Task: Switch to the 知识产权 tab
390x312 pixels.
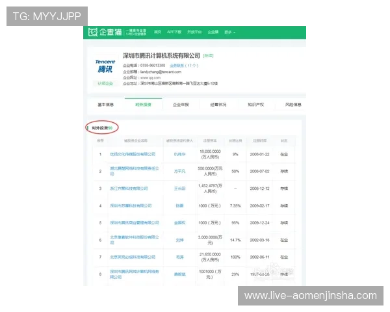Action: 255,105
